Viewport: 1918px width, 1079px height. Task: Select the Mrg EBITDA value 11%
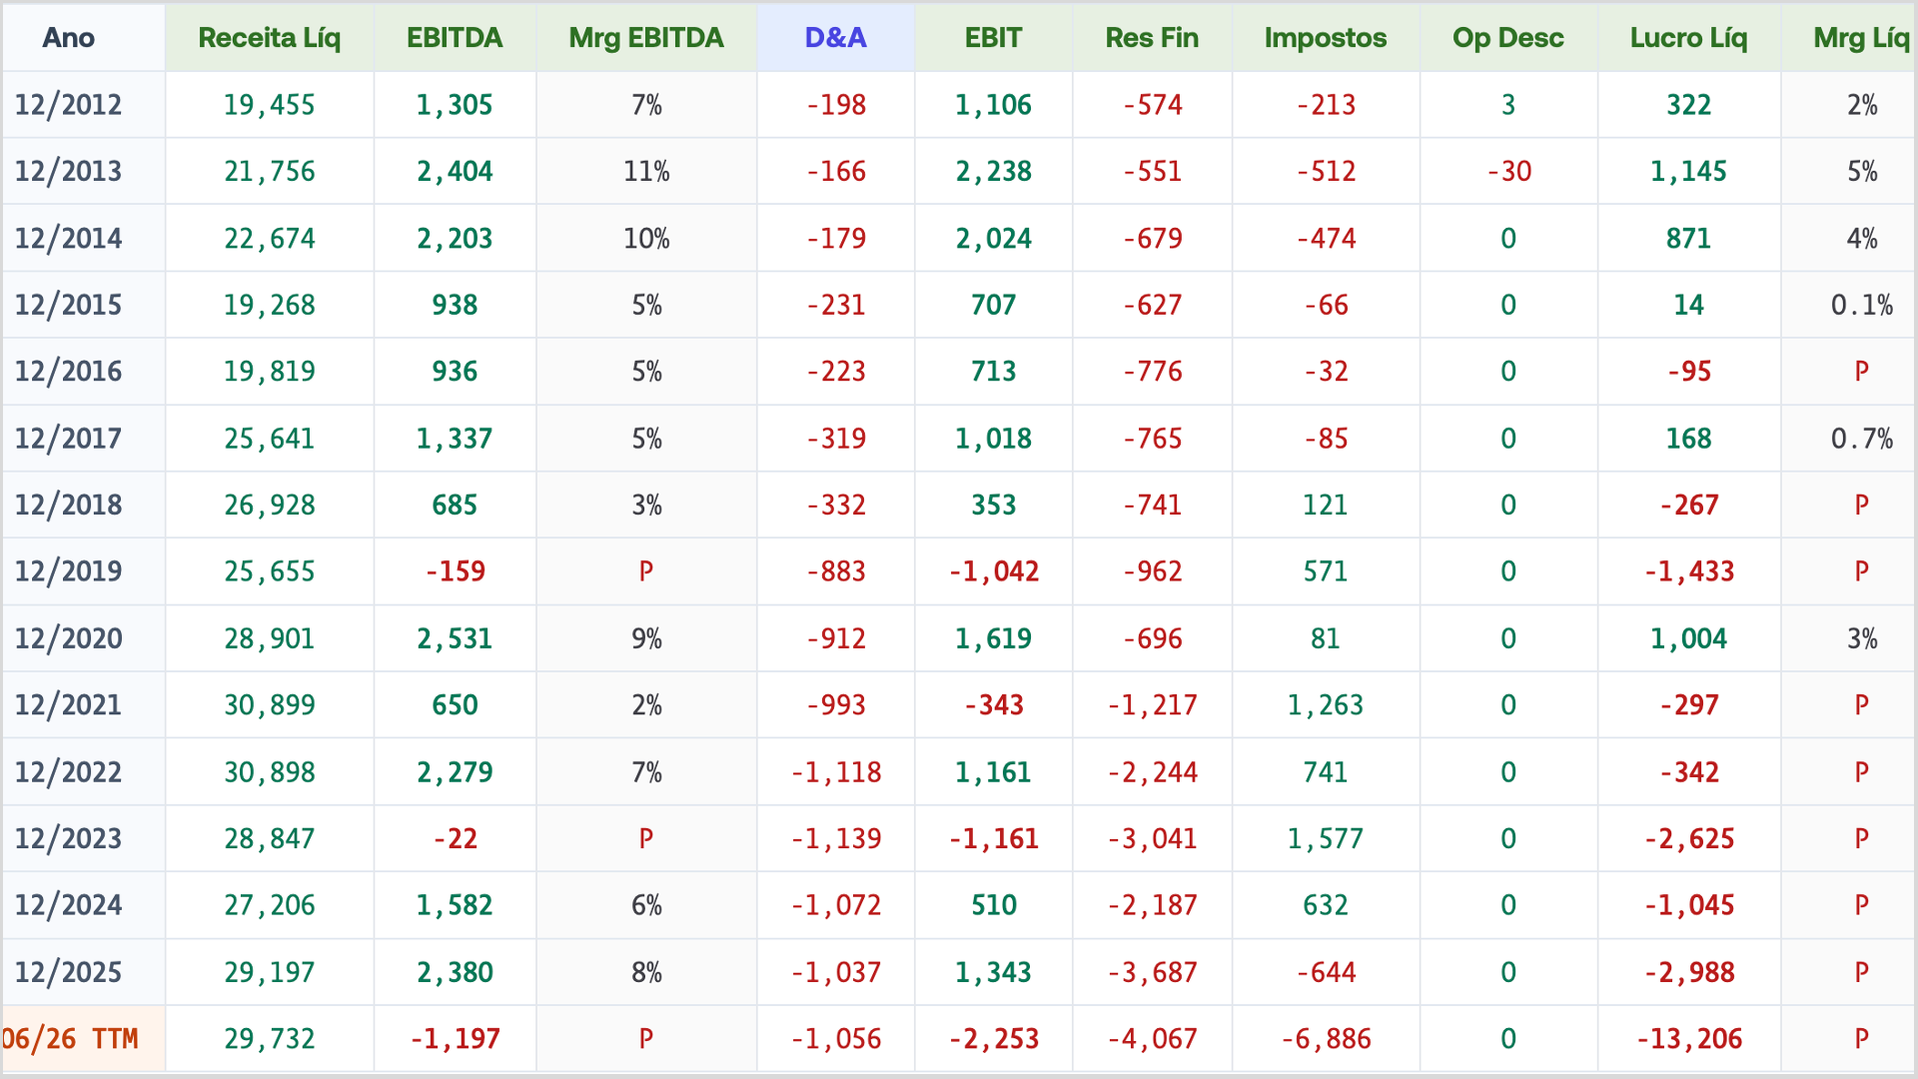point(646,172)
